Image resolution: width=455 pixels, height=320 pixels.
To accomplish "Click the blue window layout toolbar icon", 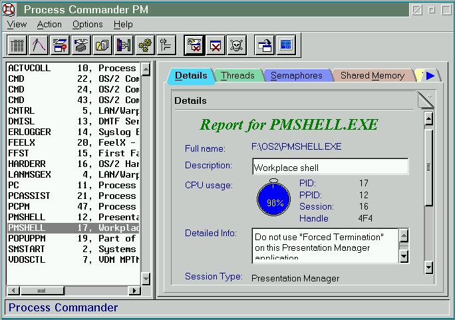I will point(286,45).
